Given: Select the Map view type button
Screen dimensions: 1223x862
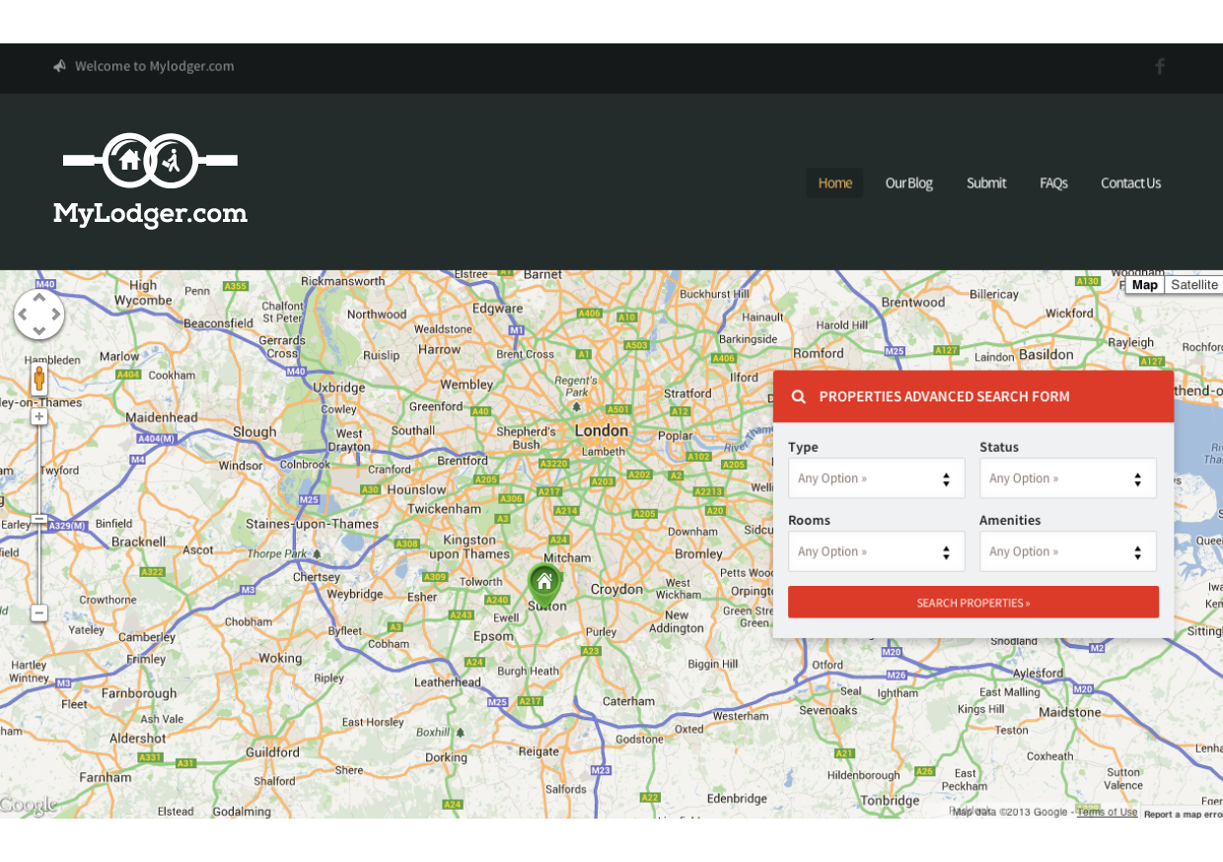Looking at the screenshot, I should (x=1145, y=285).
